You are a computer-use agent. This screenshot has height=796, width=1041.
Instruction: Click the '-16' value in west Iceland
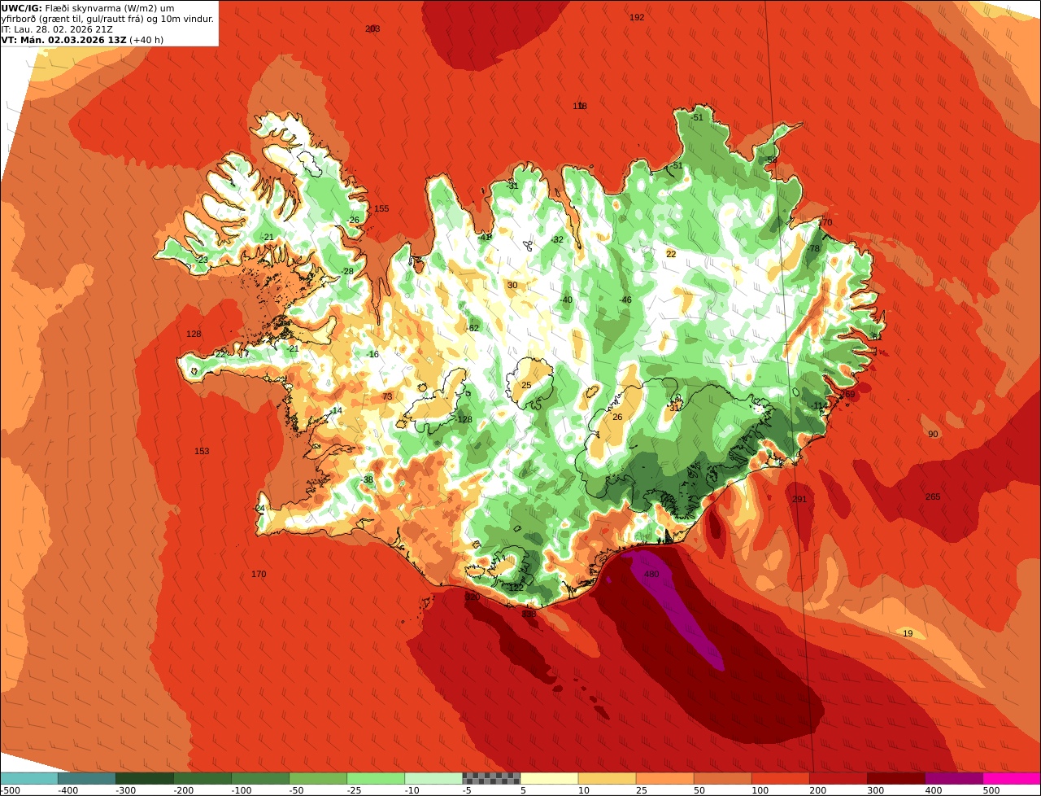point(372,354)
